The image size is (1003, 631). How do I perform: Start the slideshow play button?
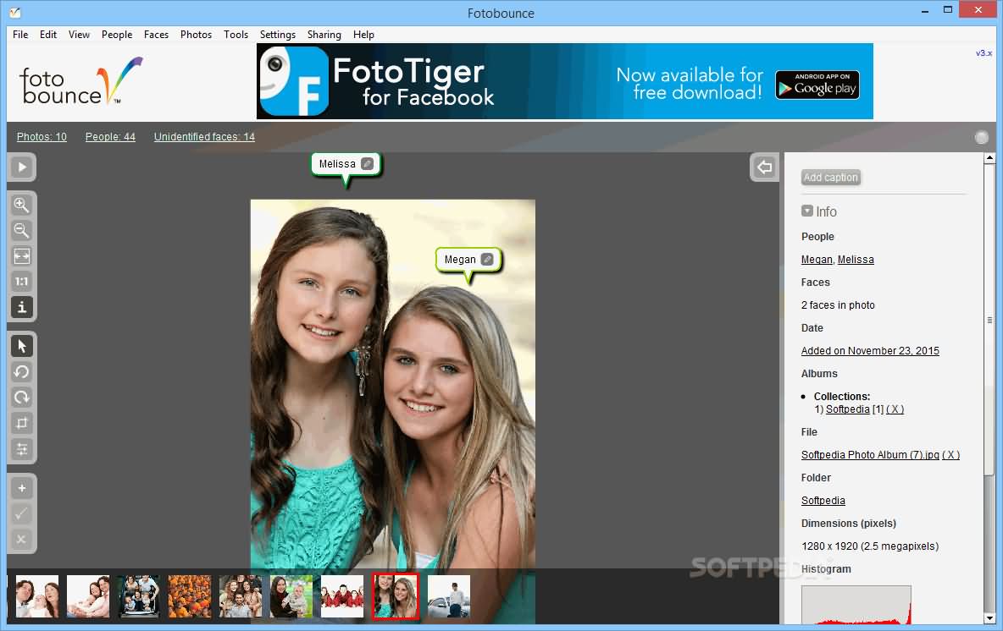click(x=22, y=167)
